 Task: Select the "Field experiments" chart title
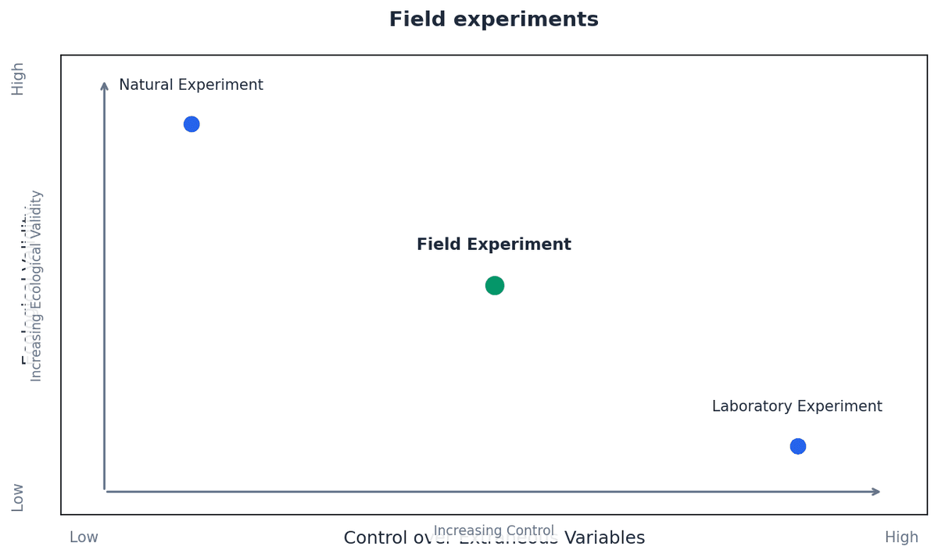(x=493, y=20)
